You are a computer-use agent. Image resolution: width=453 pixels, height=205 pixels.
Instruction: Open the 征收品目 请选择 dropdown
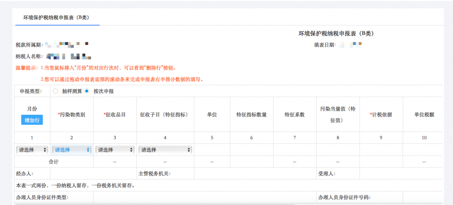pos(115,150)
